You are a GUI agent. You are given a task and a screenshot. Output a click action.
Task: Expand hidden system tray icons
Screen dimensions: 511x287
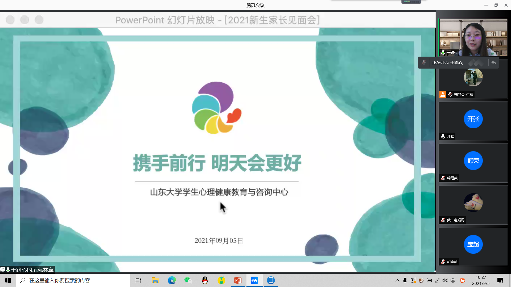[x=397, y=280]
